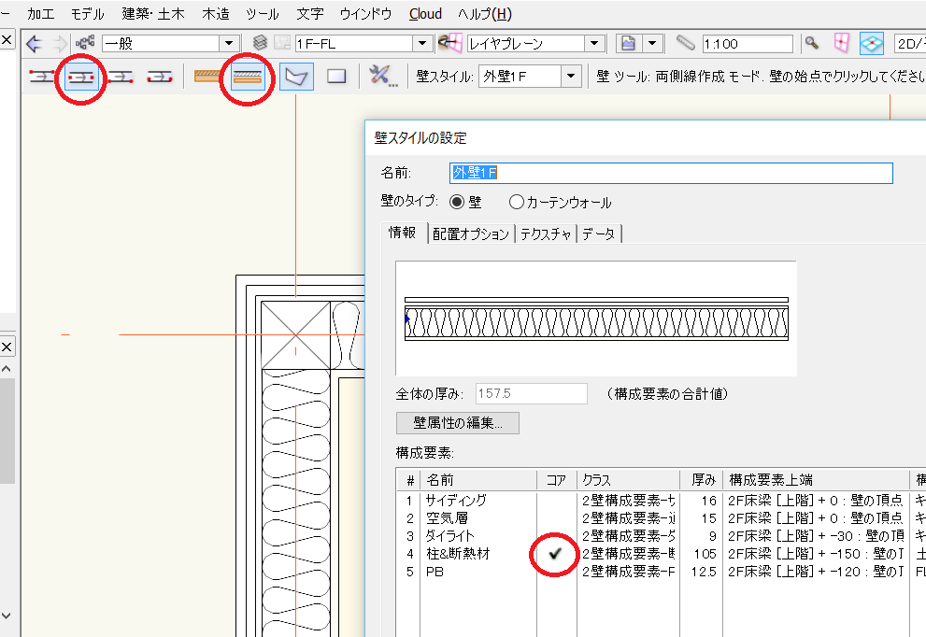Click the 名前 text field with 外壁1F
926x637 pixels.
pos(670,173)
